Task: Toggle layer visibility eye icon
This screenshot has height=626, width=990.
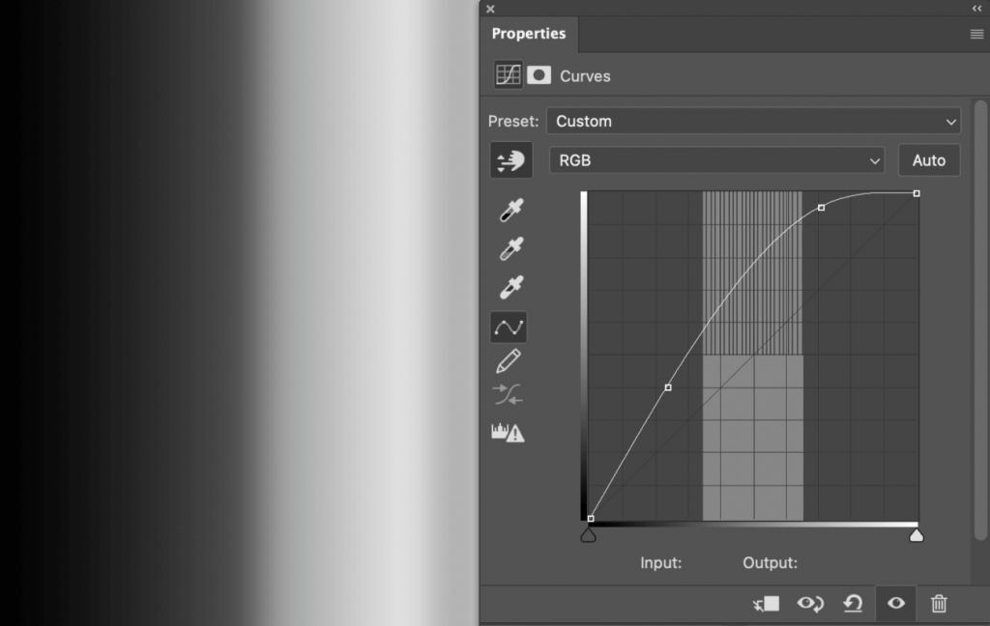Action: click(896, 604)
